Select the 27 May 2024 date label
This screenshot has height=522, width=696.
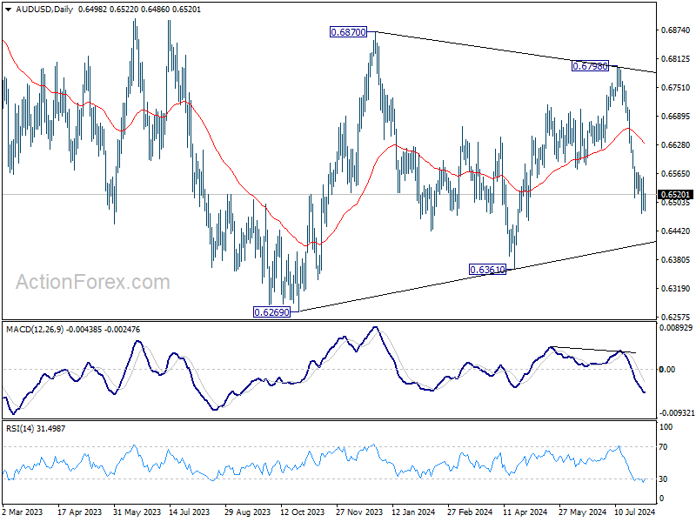[582, 512]
